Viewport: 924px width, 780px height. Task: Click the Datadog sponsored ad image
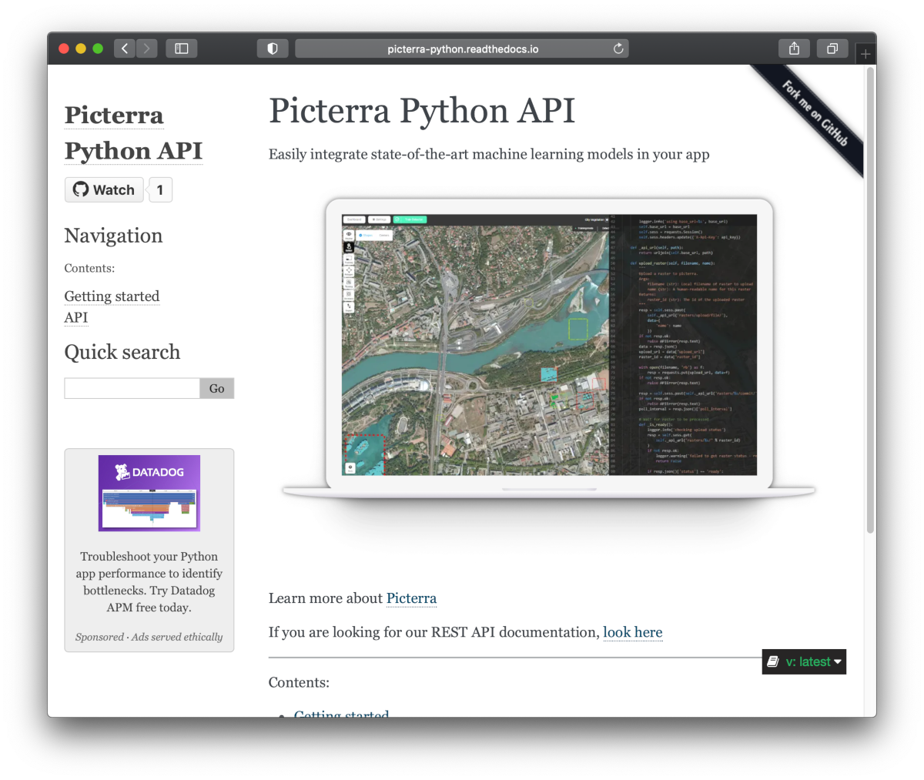coord(149,493)
